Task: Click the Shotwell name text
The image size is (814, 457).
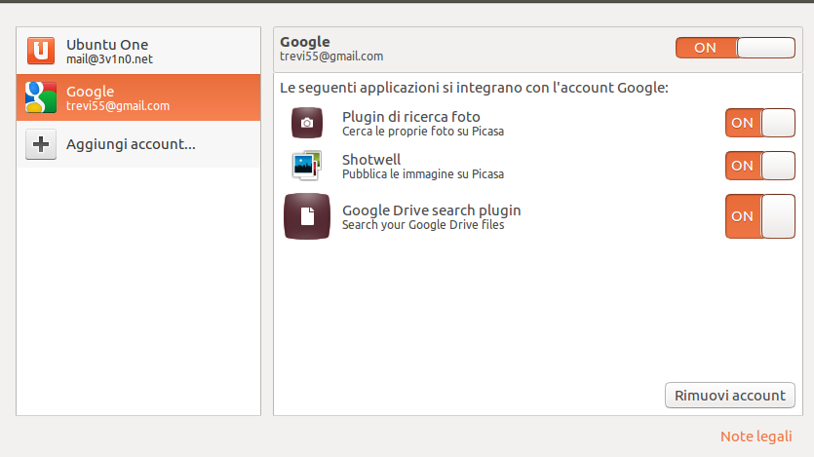Action: click(x=371, y=160)
